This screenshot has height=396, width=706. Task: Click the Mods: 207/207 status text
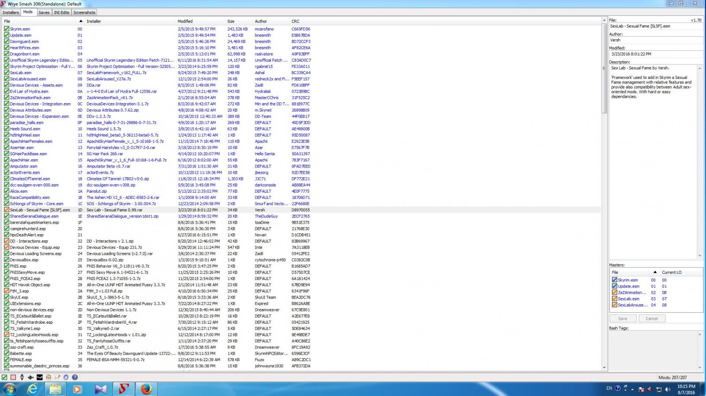coord(672,377)
